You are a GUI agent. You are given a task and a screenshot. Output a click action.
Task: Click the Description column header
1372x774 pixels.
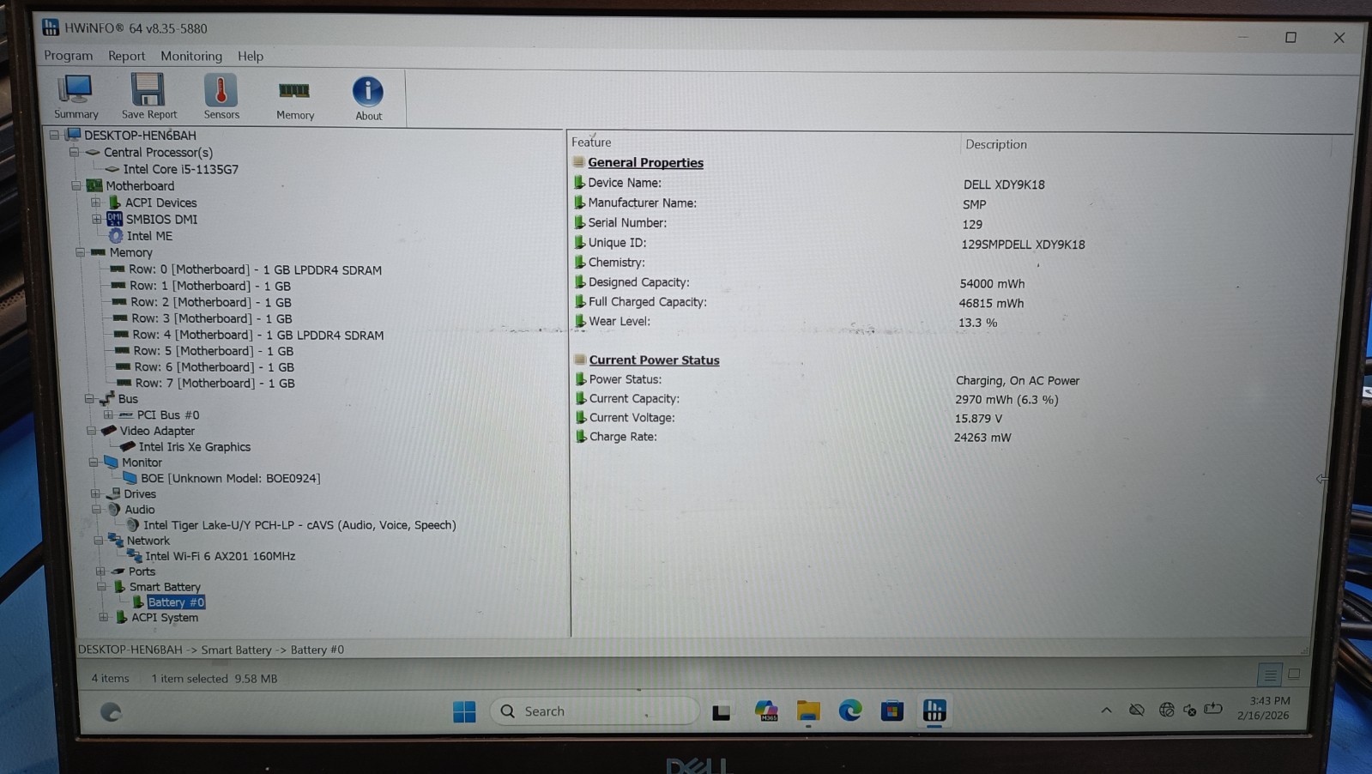click(995, 144)
